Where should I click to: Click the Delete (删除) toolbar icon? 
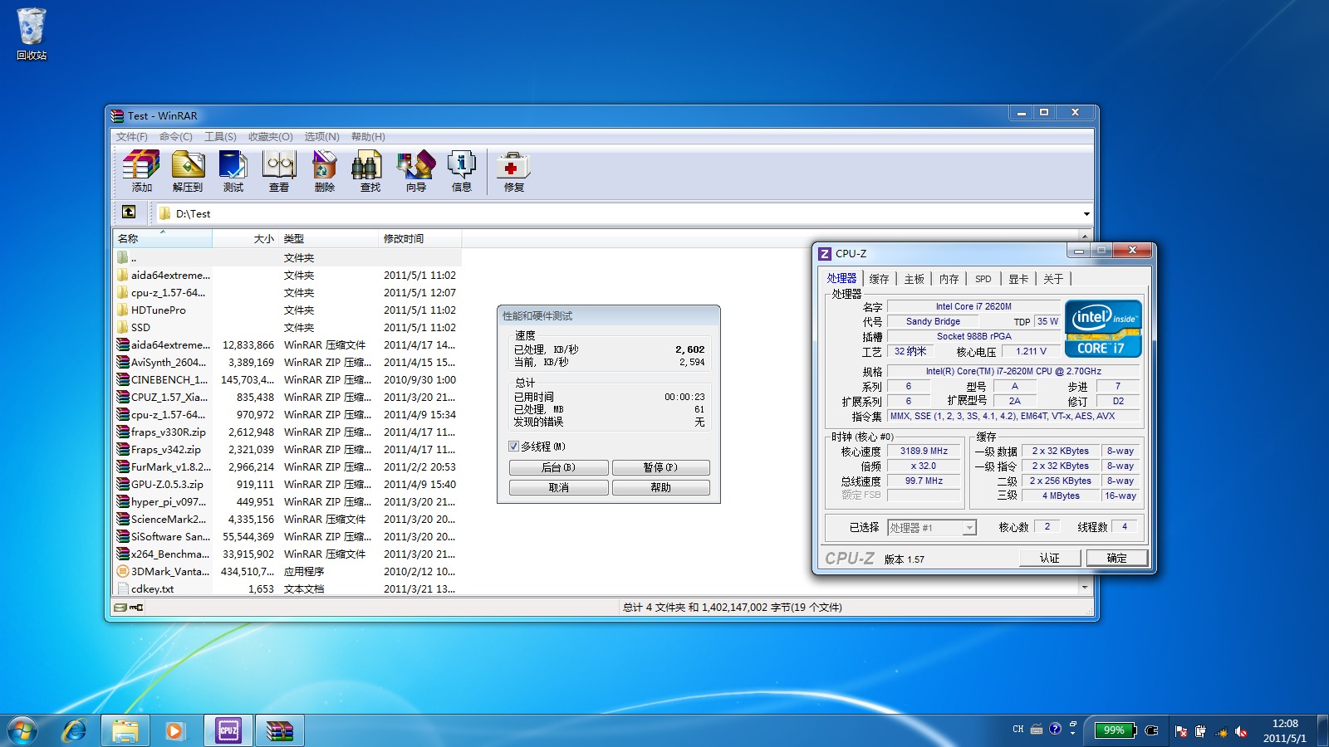click(325, 172)
